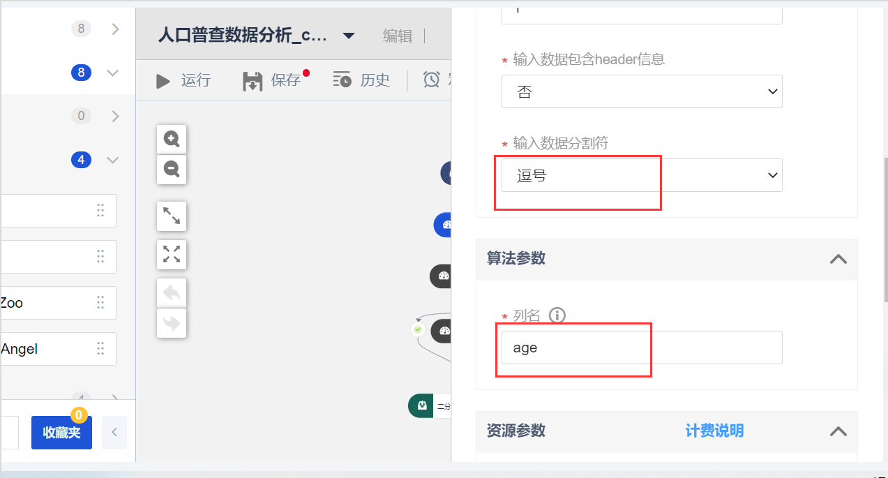The width and height of the screenshot is (888, 478).
Task: Click the 收藏夹 favorites button
Action: coord(61,433)
